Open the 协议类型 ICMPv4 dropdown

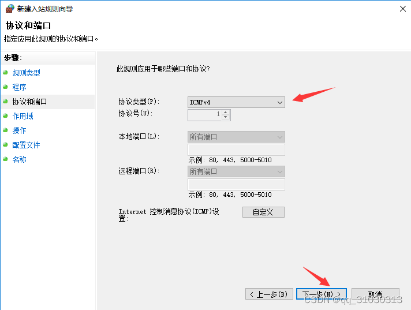[236, 102]
